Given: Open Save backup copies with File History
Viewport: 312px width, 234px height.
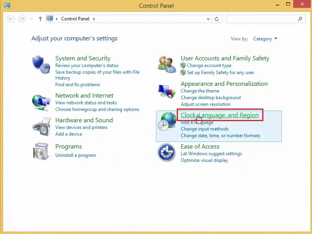Looking at the screenshot, I should [98, 75].
